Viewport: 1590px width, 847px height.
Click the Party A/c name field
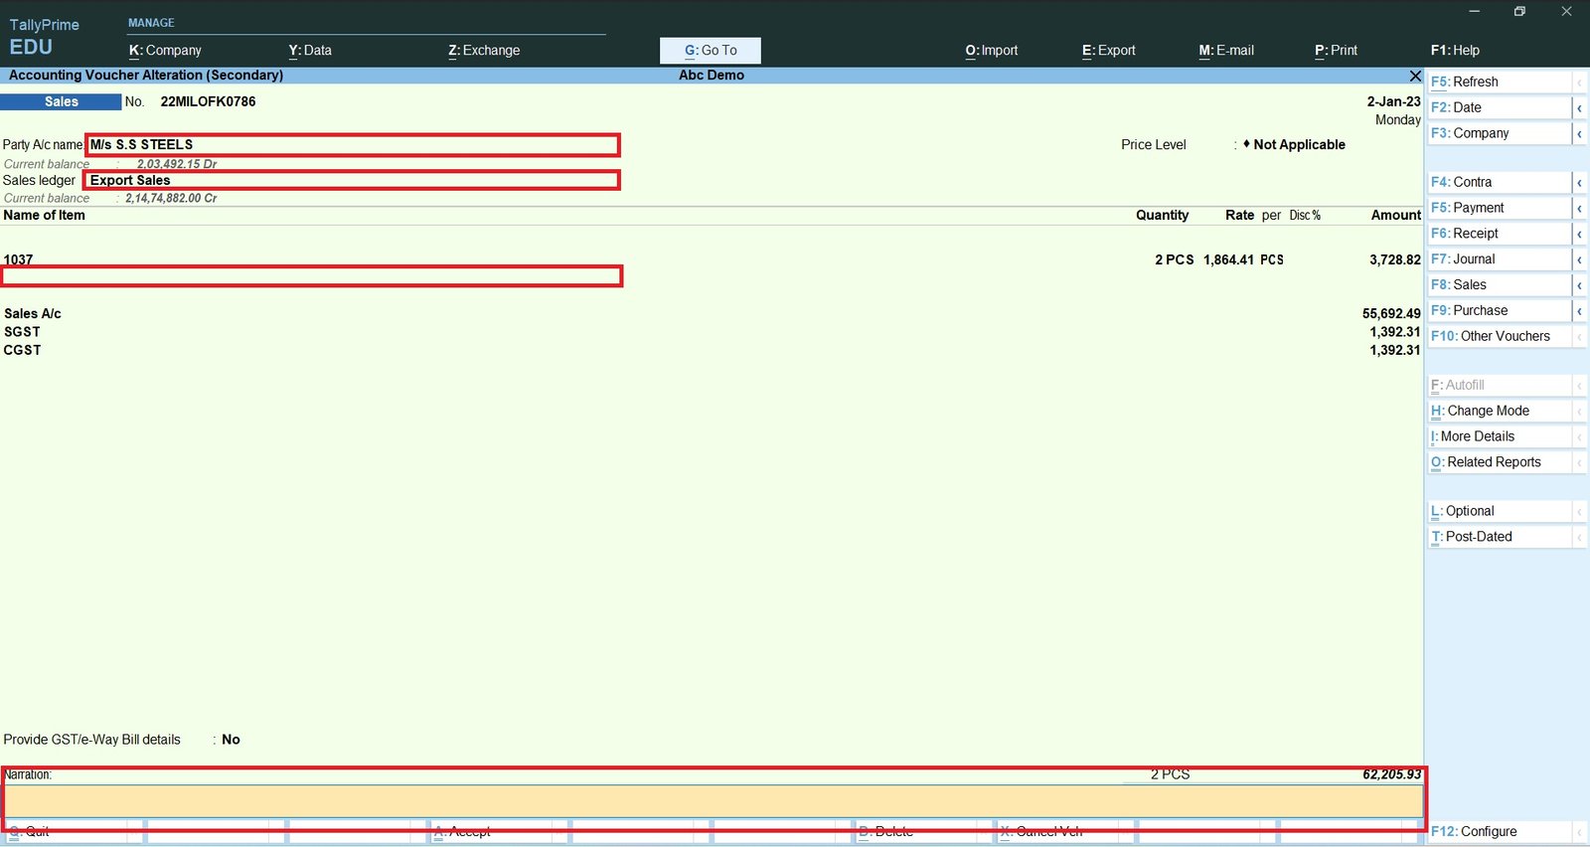(x=353, y=145)
